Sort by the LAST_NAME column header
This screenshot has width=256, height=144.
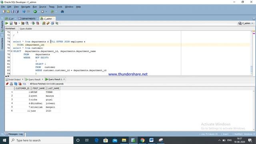coord(53,88)
